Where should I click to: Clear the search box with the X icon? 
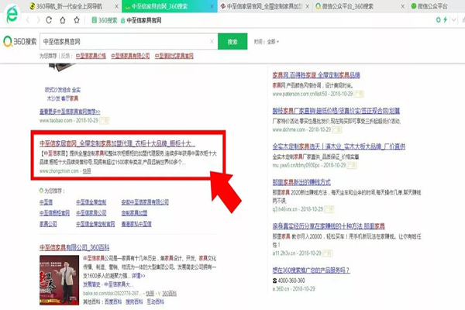click(212, 42)
